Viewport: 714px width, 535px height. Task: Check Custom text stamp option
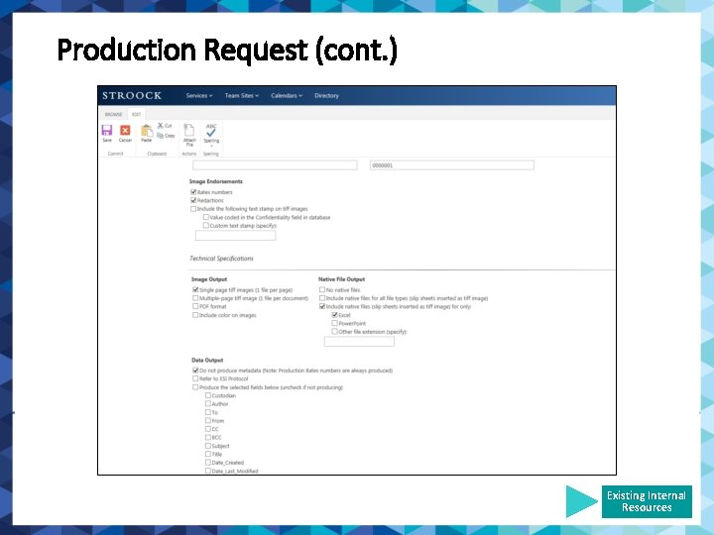[x=206, y=225]
